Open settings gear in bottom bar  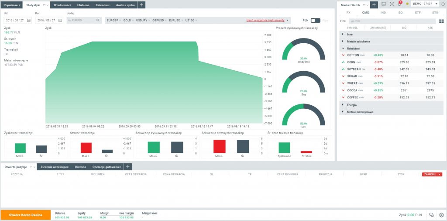point(441,215)
